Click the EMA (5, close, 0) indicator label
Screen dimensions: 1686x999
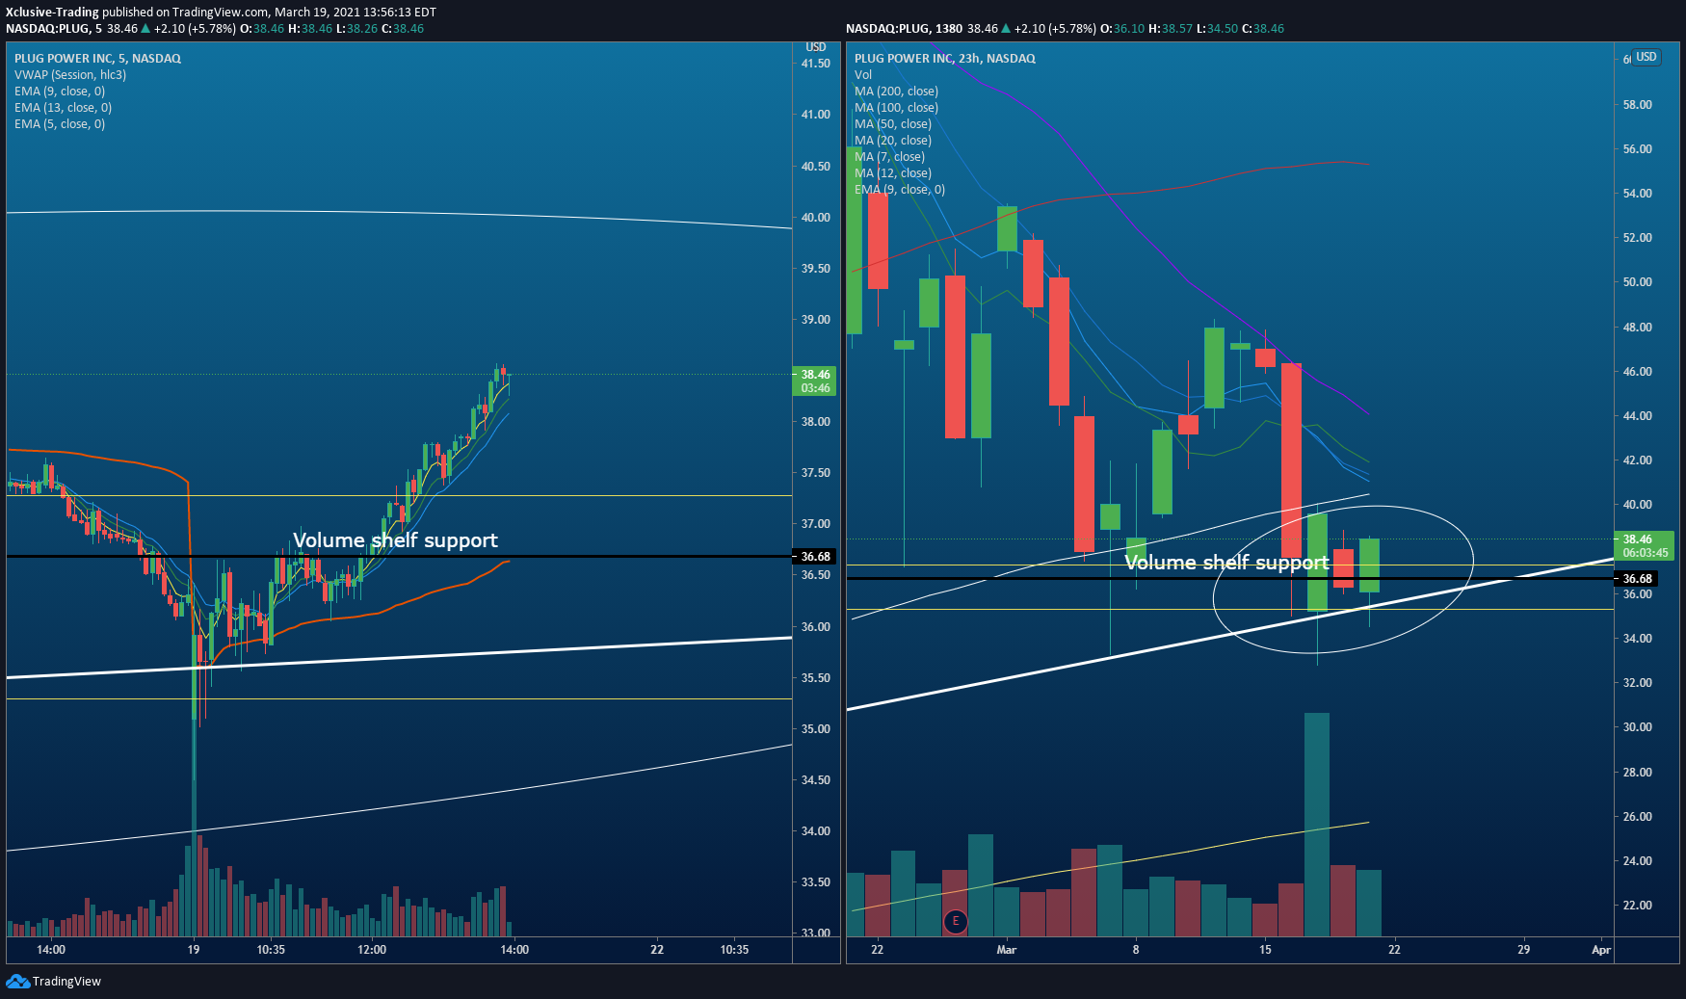point(60,124)
